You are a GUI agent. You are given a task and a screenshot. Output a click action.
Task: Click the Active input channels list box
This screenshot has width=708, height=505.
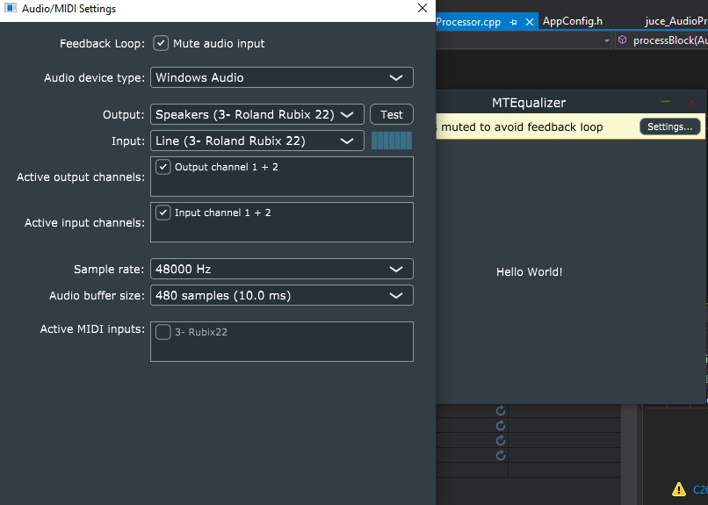[282, 222]
